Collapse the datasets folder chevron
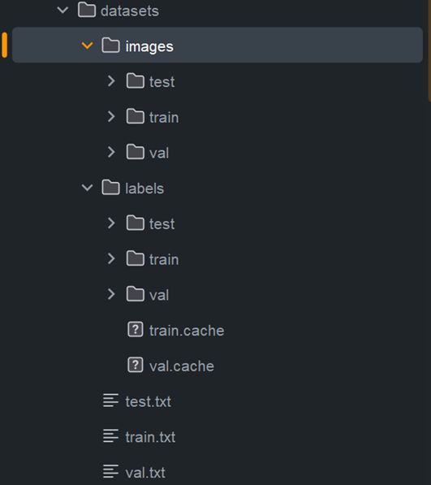 point(62,11)
